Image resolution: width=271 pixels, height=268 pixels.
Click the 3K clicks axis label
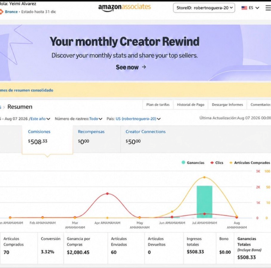(258, 171)
